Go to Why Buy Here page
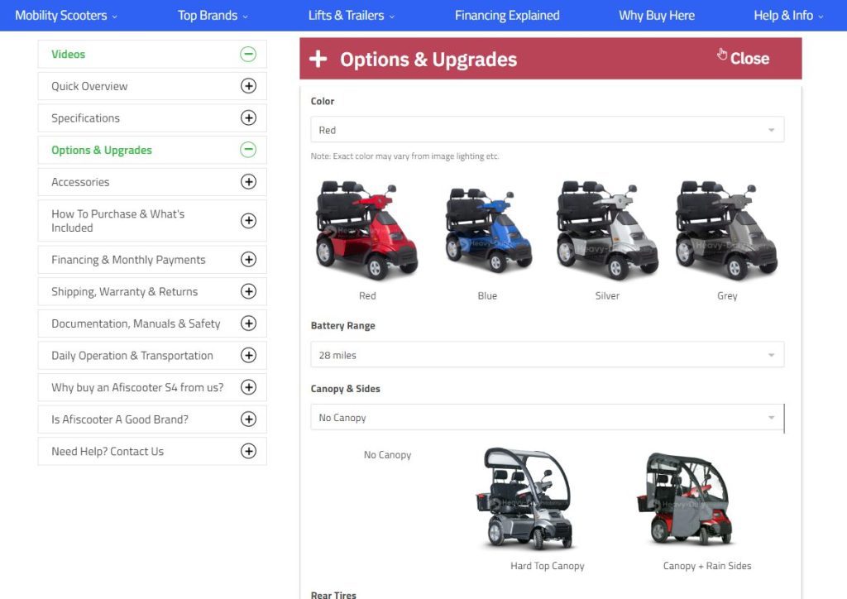The width and height of the screenshot is (847, 599). pos(657,15)
